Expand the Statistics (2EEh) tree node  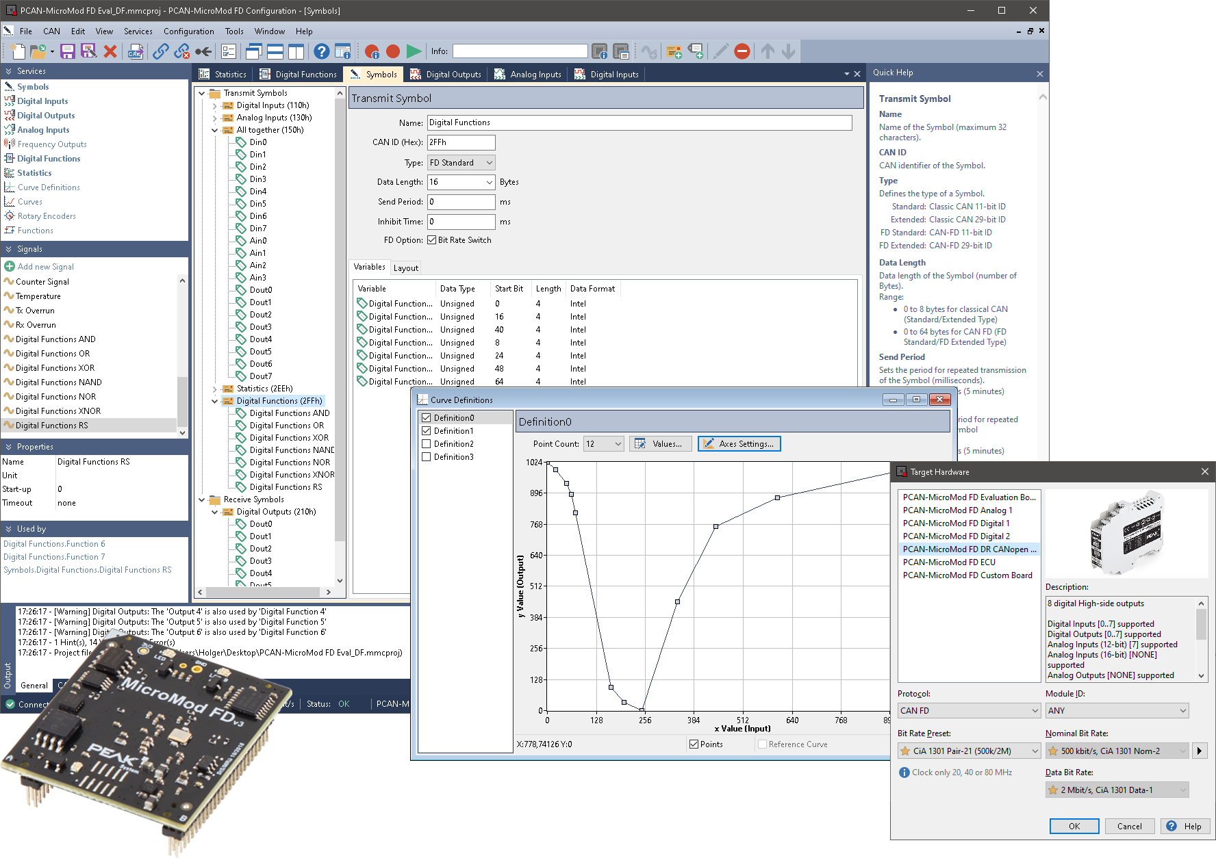tap(215, 389)
